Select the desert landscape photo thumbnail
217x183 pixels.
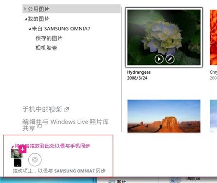point(164,116)
